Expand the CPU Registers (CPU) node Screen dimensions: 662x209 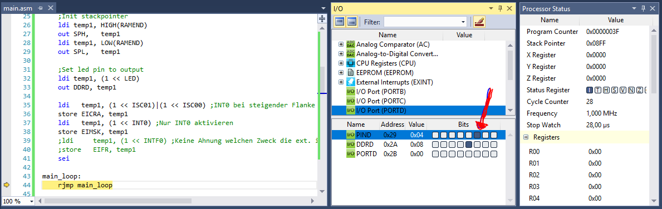coord(341,63)
